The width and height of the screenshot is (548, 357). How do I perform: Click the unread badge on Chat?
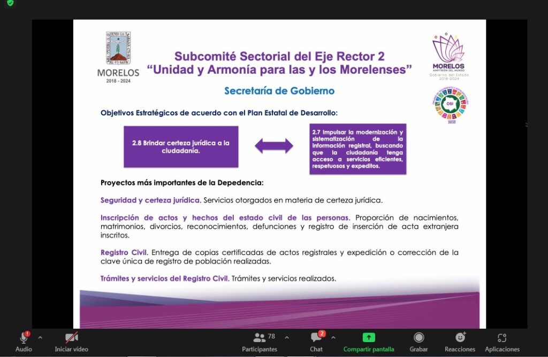point(322,333)
